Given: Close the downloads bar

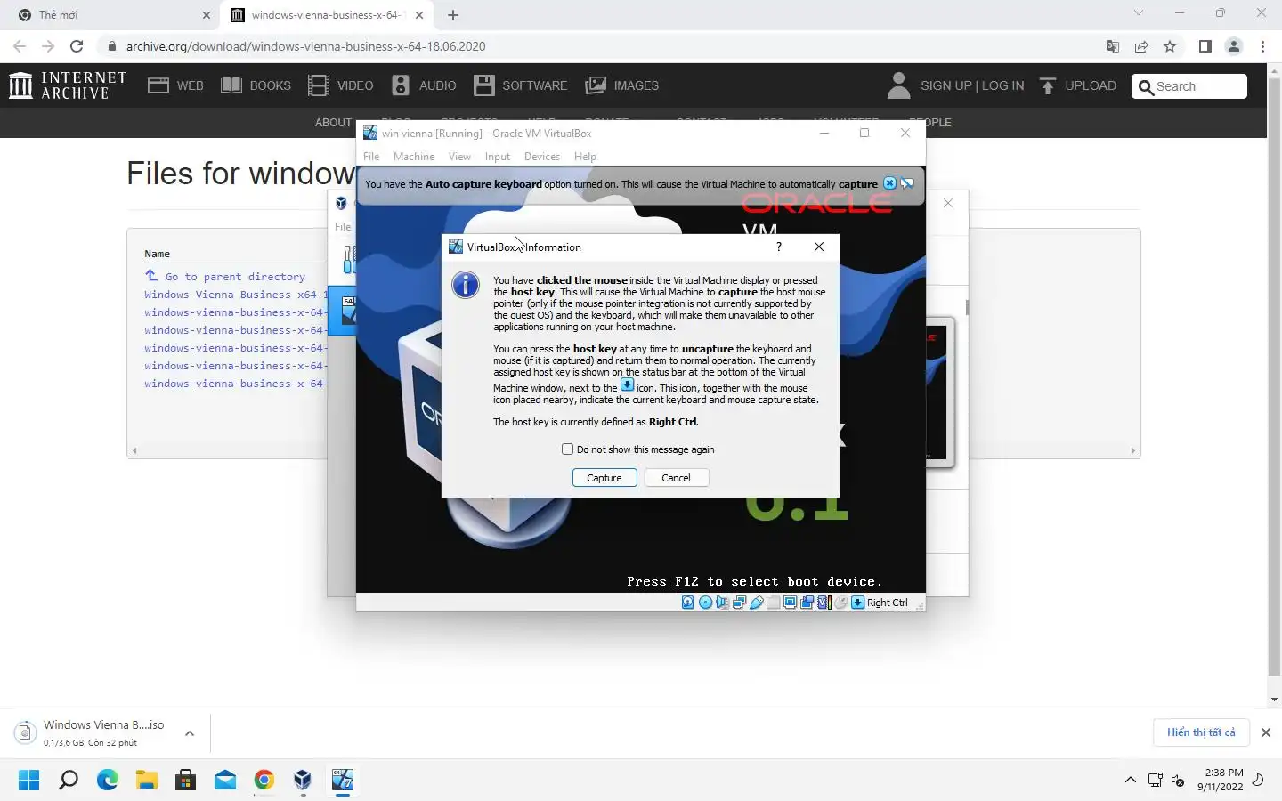Looking at the screenshot, I should click(x=1266, y=732).
